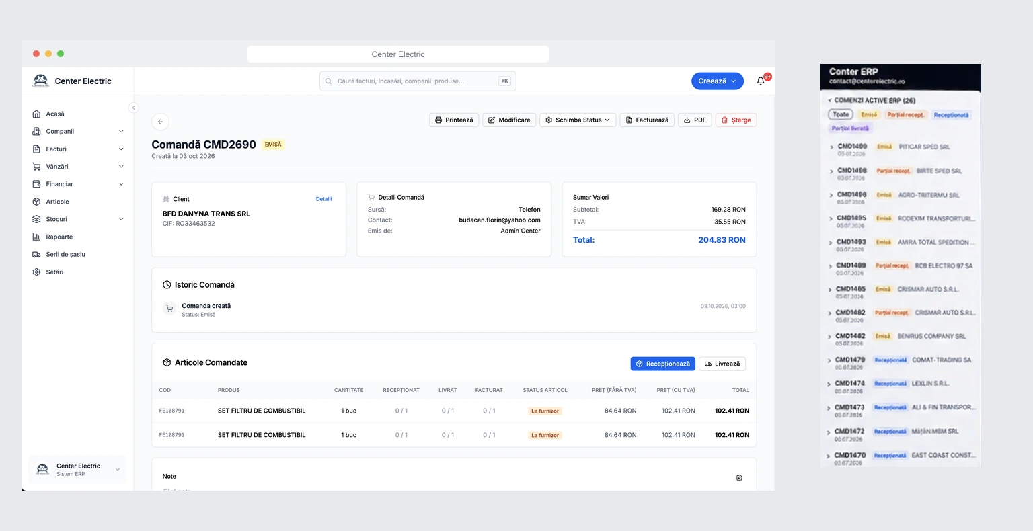This screenshot has height=531, width=1033.
Task: Click Facturează to invoice the order
Action: [646, 120]
